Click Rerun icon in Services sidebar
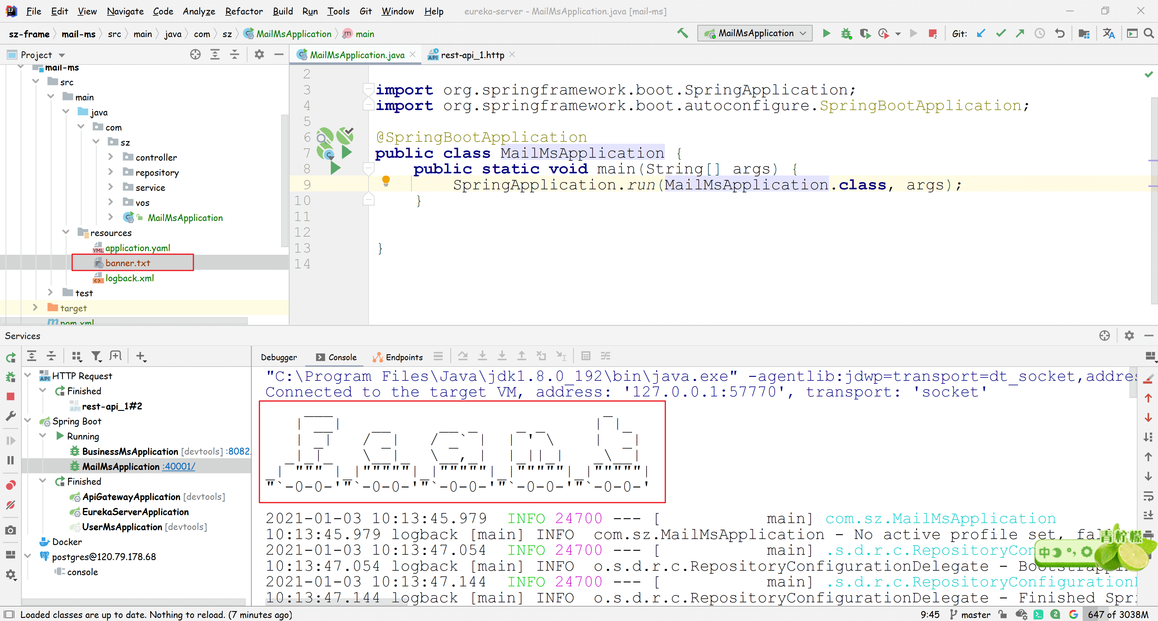The width and height of the screenshot is (1158, 621). (x=11, y=357)
